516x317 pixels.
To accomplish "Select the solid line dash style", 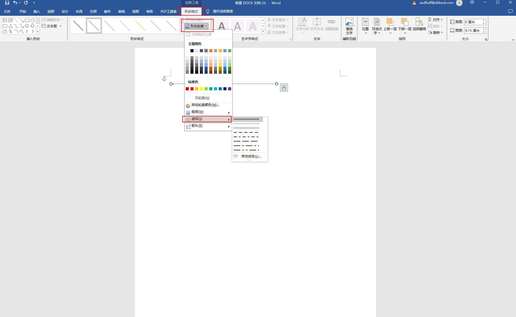I will click(247, 119).
